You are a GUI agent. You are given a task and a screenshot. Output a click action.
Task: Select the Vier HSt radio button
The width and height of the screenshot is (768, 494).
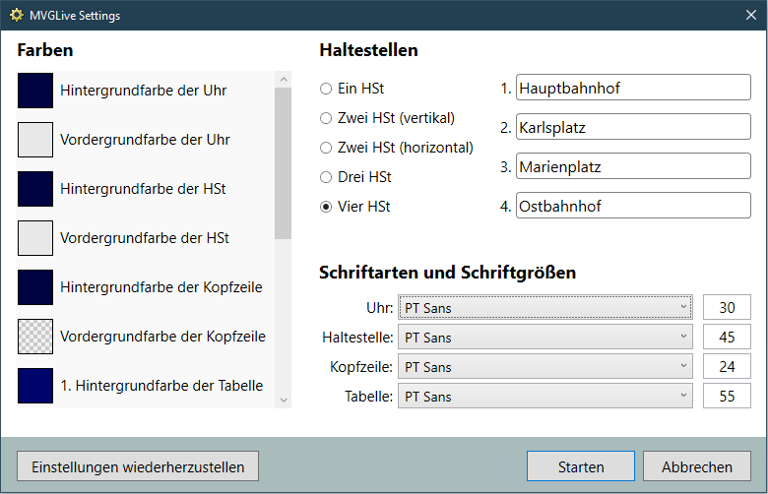click(326, 207)
